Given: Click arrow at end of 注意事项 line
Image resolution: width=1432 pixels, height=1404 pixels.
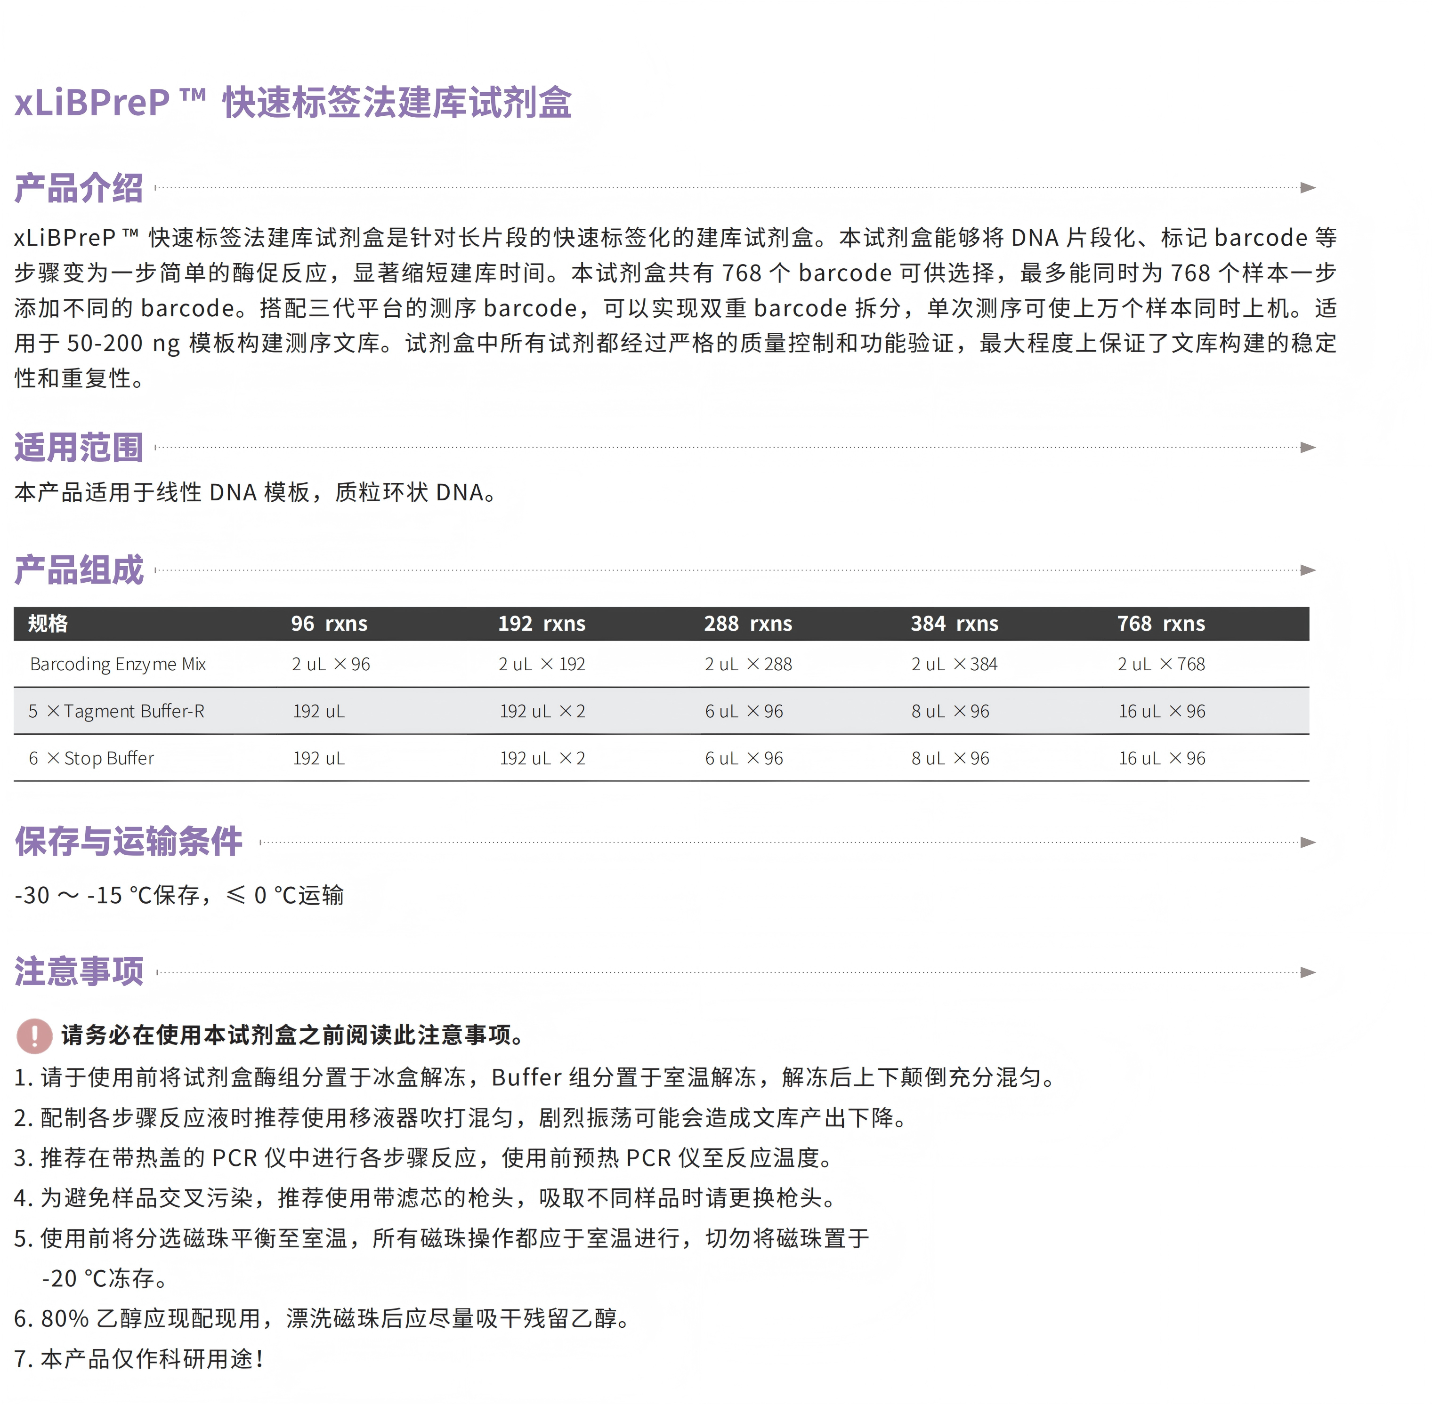Looking at the screenshot, I should (1307, 972).
